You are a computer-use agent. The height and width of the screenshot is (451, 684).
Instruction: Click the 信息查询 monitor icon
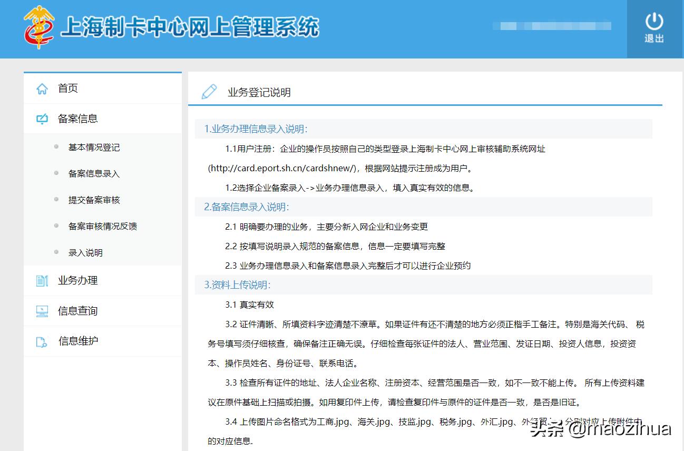(42, 311)
